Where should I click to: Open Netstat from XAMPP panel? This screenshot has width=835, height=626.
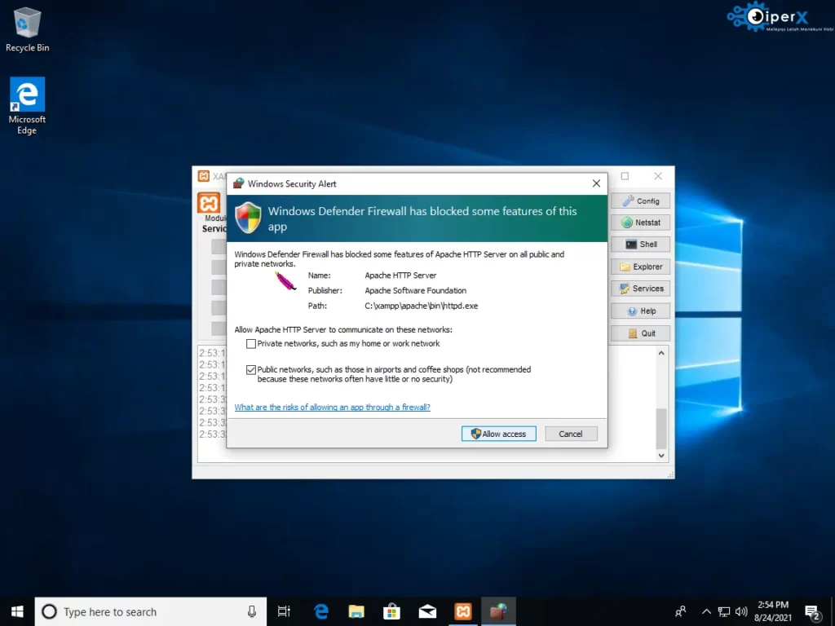[640, 223]
